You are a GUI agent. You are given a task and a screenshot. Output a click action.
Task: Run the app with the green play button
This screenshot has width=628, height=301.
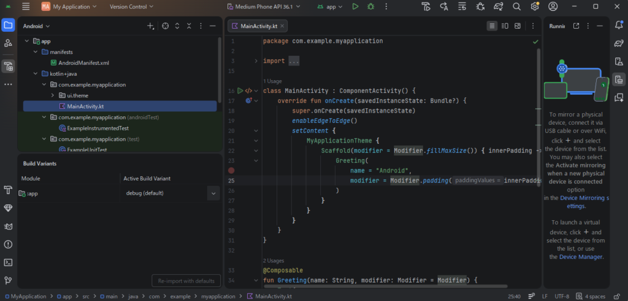pyautogui.click(x=355, y=7)
